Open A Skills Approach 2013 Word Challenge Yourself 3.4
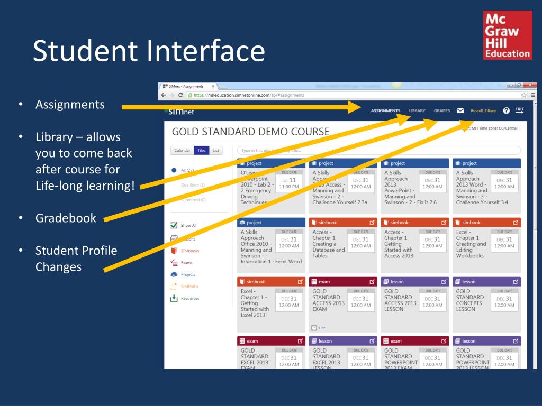This screenshot has height=406, width=542. [487, 186]
